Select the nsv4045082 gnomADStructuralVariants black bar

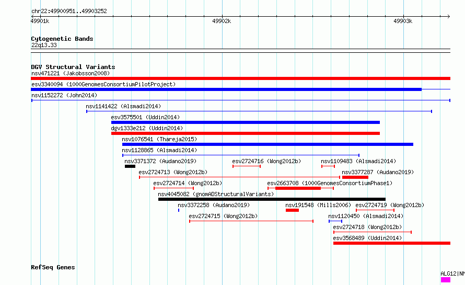click(x=272, y=199)
